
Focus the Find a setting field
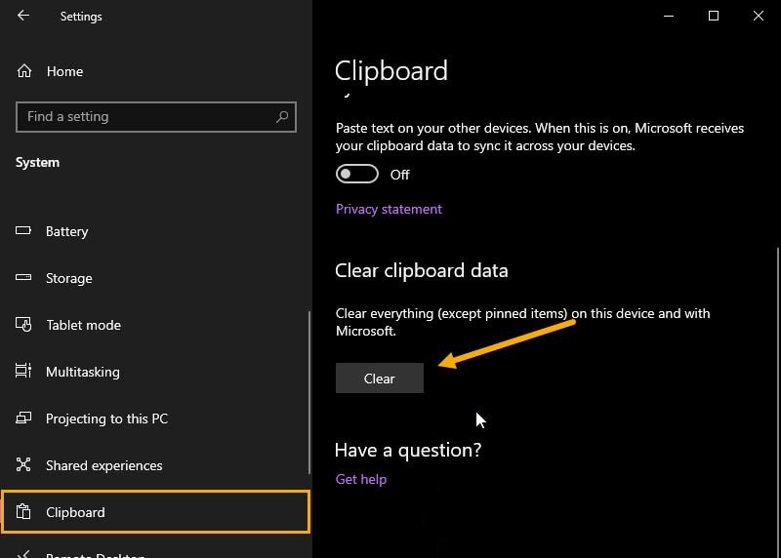tap(156, 117)
